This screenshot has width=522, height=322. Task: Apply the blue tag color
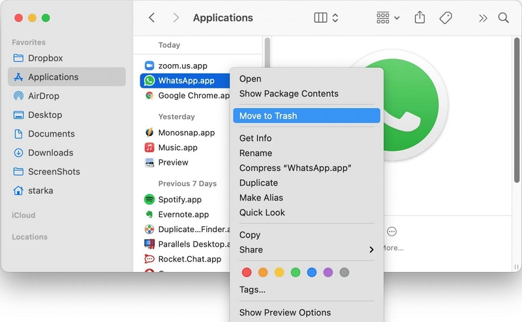point(312,273)
